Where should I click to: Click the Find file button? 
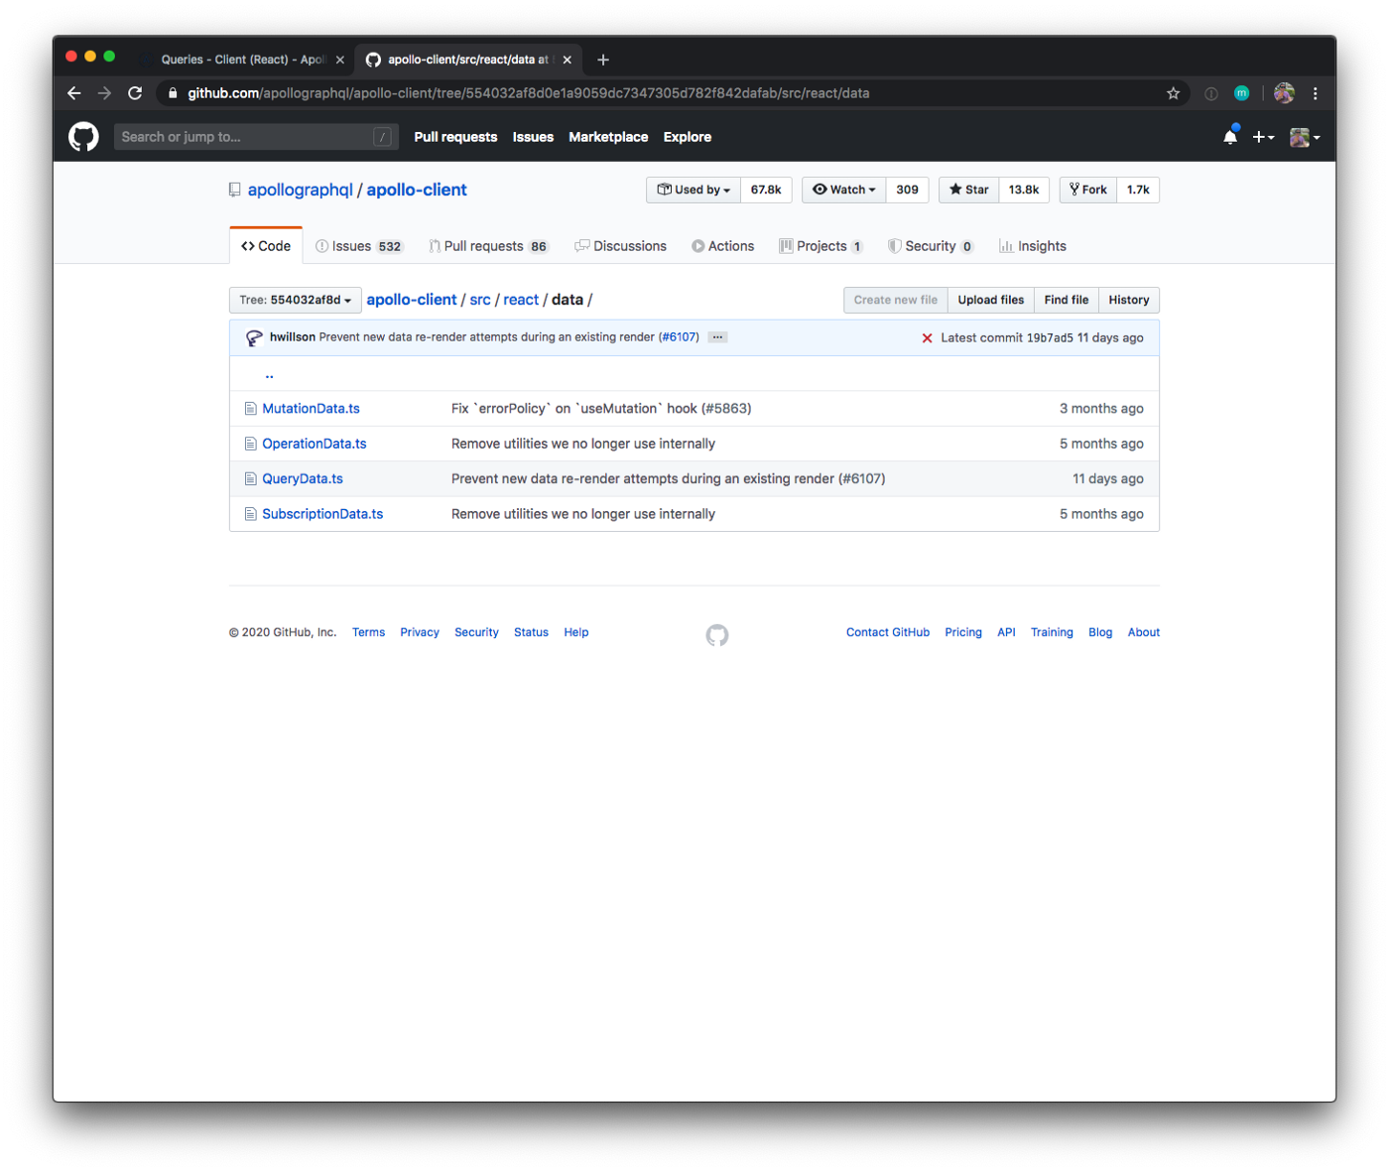(1067, 300)
